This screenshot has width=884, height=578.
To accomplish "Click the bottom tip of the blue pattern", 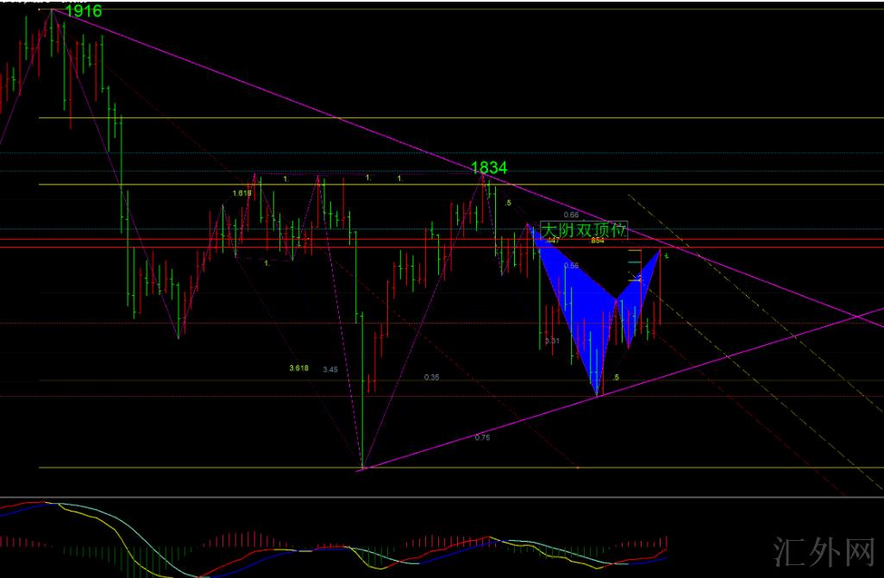I will coord(597,393).
